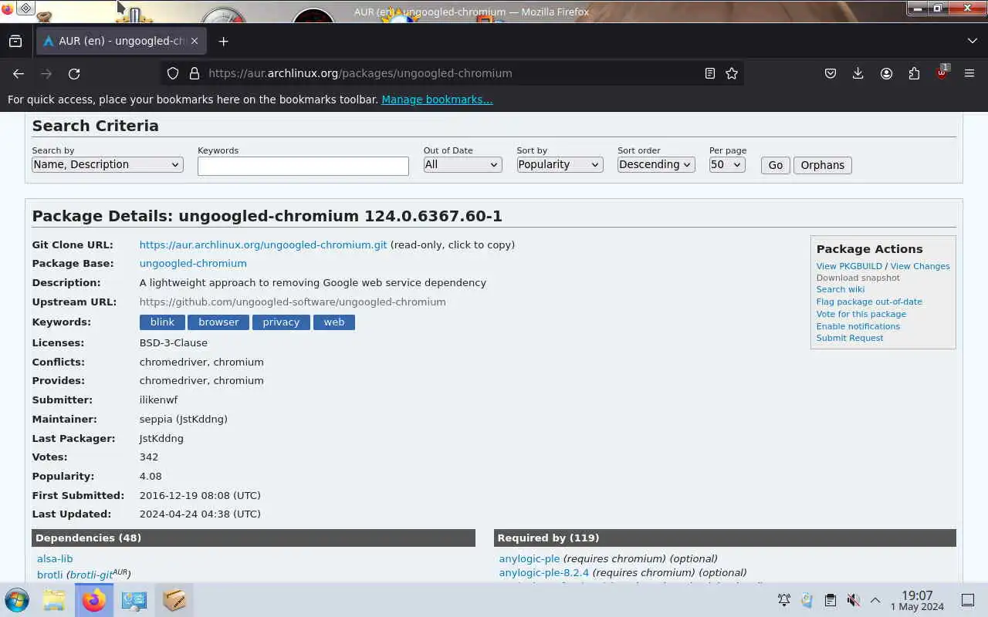Click Flag package out-of-date
The height and width of the screenshot is (617, 988).
pos(869,302)
